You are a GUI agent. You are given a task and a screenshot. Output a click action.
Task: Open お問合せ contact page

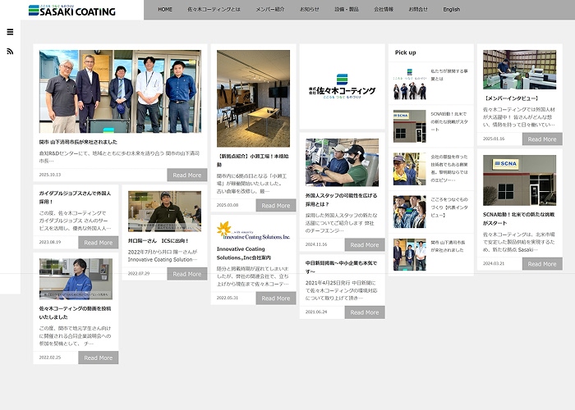(418, 10)
